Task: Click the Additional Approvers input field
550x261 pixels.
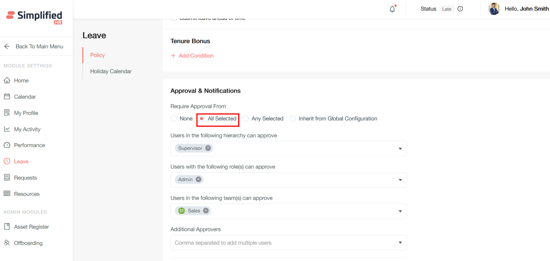Action: pyautogui.click(x=283, y=243)
